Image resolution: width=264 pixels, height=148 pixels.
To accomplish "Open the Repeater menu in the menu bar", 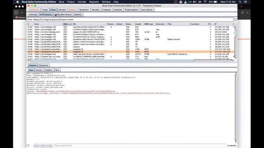I will click(x=94, y=2).
